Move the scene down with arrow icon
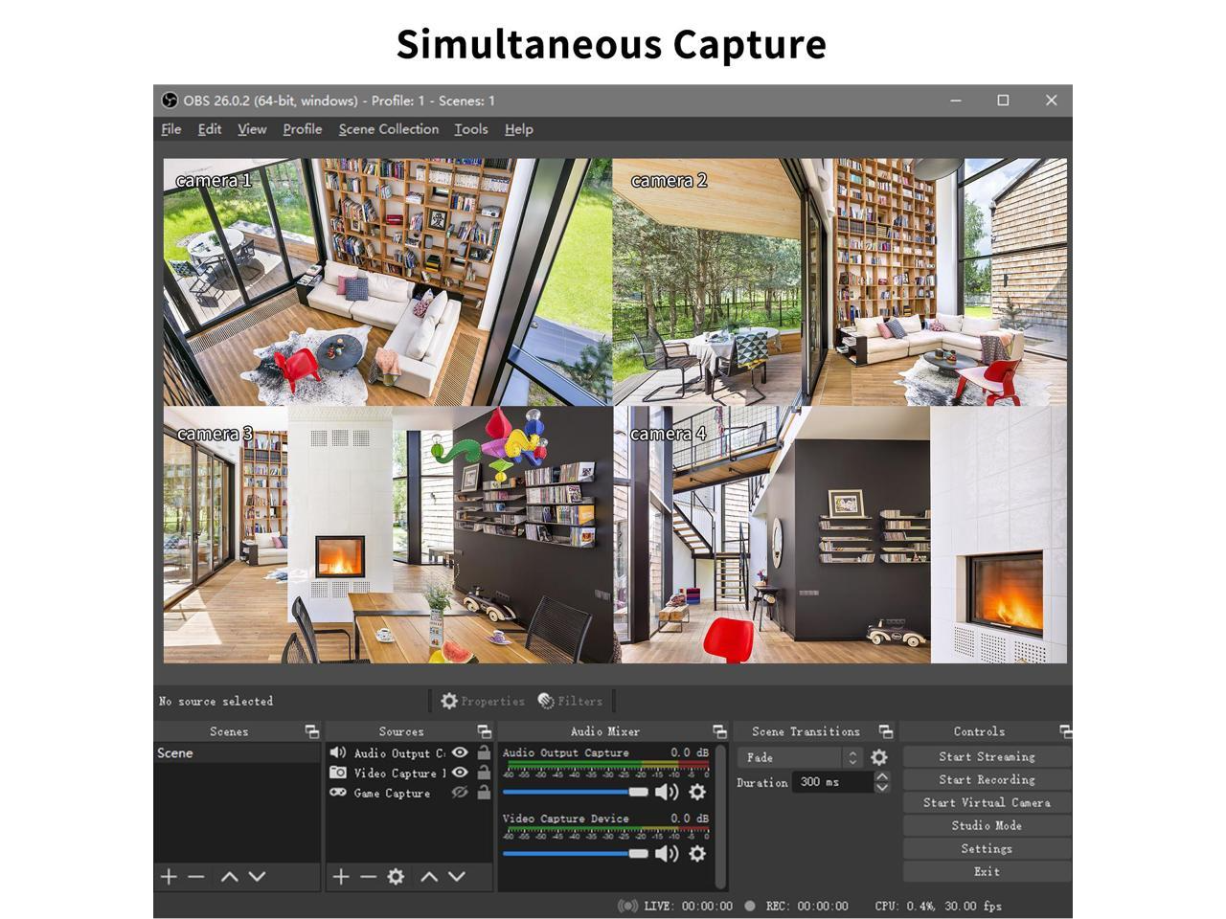1226x919 pixels. pos(257,877)
